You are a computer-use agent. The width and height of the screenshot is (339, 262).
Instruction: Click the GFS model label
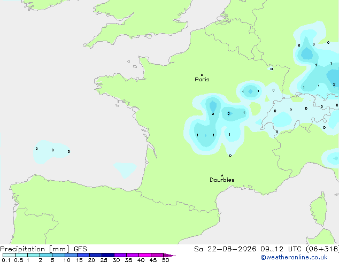click(x=80, y=249)
